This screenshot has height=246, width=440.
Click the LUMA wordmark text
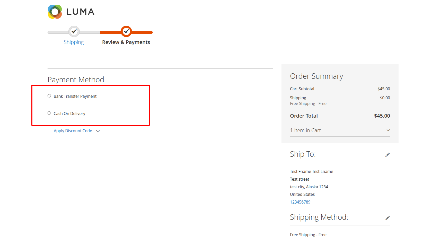coord(81,12)
